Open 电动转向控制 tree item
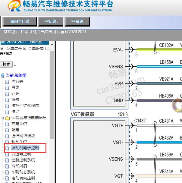The height and width of the screenshot is (183, 182). tap(23, 178)
